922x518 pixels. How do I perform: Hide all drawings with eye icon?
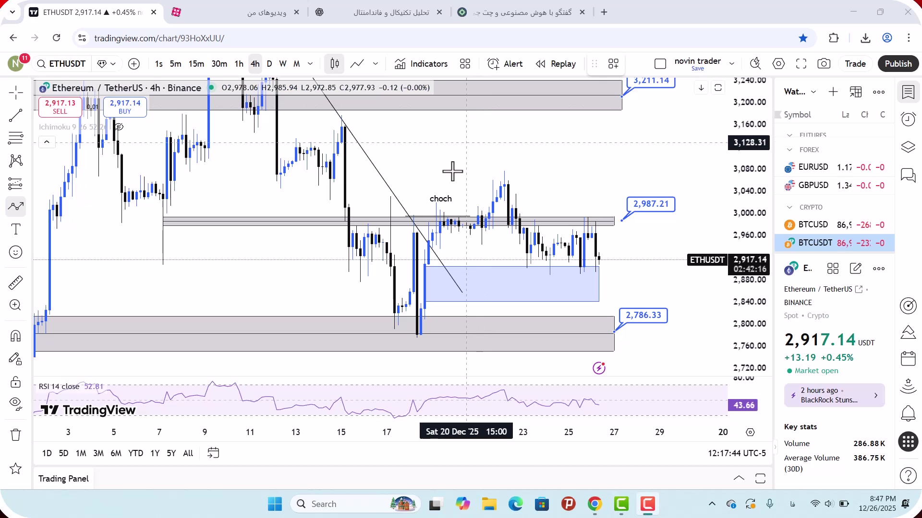(x=15, y=403)
